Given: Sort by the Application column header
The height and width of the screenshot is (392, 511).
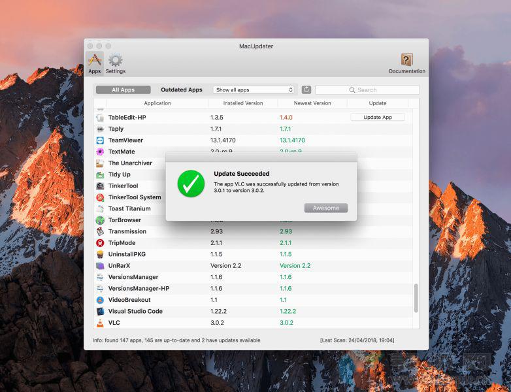Looking at the screenshot, I should pyautogui.click(x=157, y=103).
